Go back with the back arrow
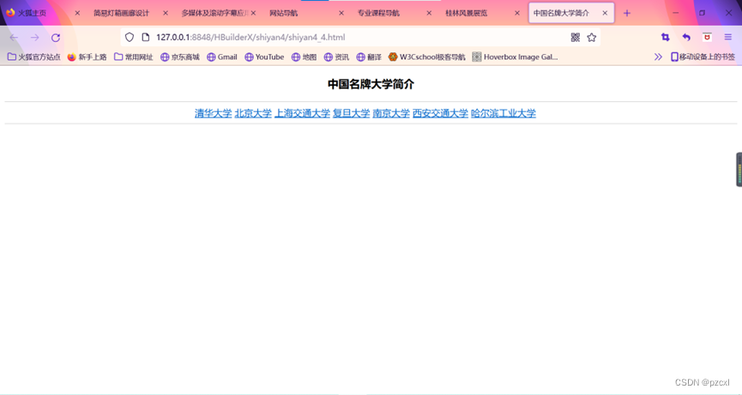Screen dimensions: 742x395 click(x=14, y=38)
